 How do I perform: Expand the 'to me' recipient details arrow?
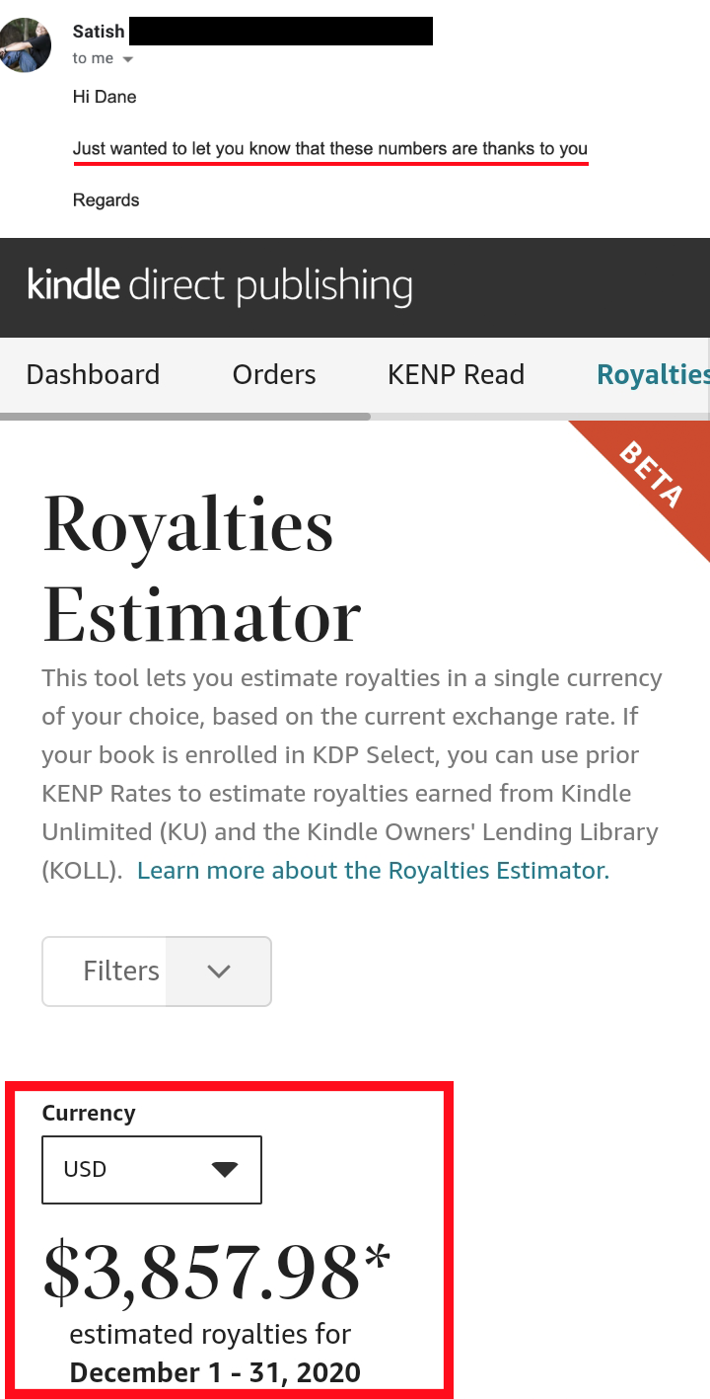pos(127,59)
